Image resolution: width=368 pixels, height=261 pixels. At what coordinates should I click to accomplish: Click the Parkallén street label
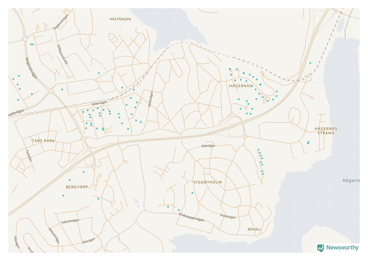tap(29, 156)
